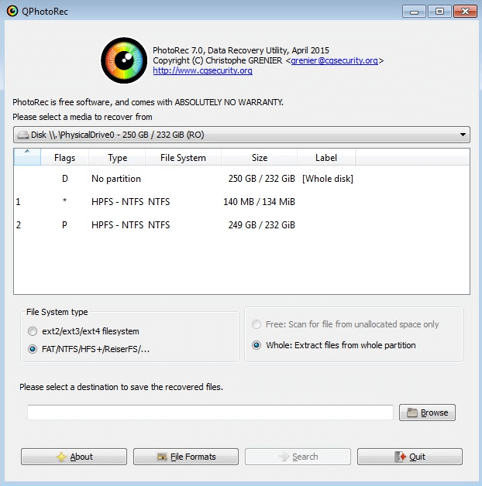Click the asterisk flag of partition 1
This screenshot has width=482, height=486.
(64, 200)
